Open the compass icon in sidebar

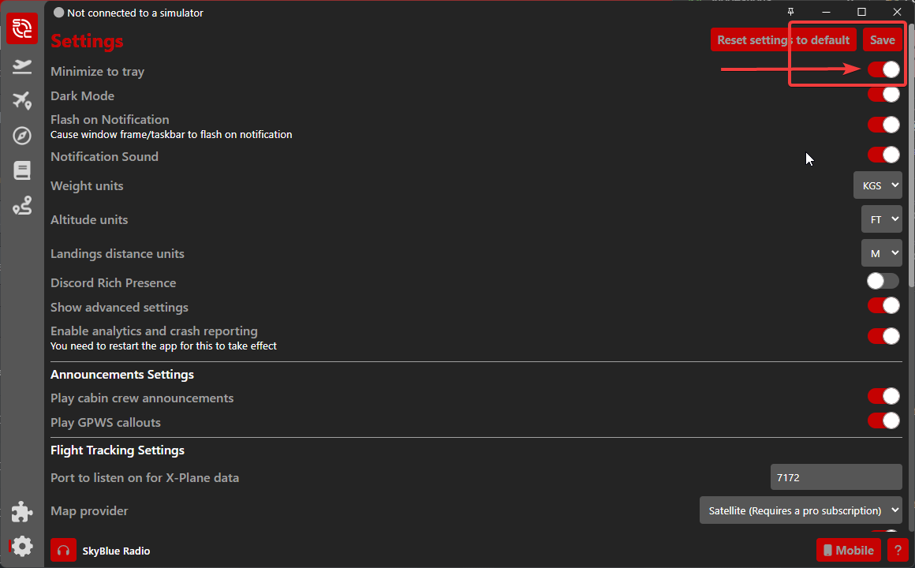22,136
